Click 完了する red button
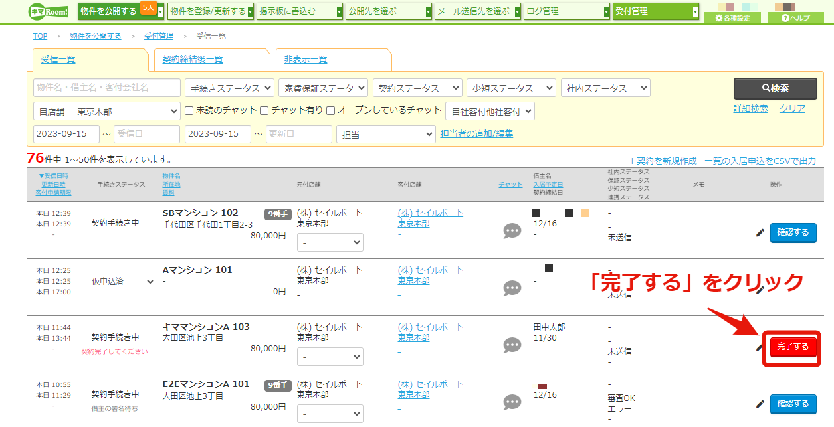The width and height of the screenshot is (834, 427). point(793,347)
